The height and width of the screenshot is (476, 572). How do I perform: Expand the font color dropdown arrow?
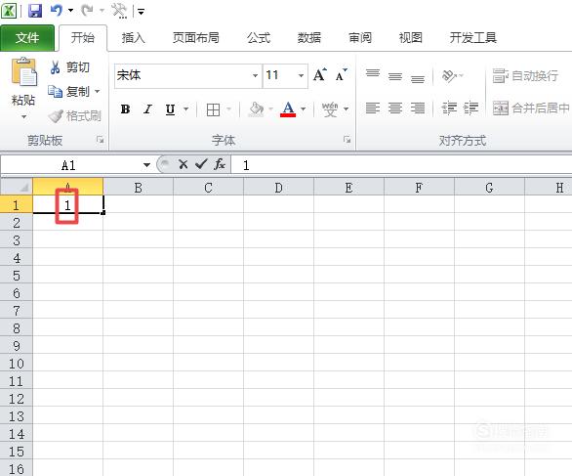(x=304, y=108)
